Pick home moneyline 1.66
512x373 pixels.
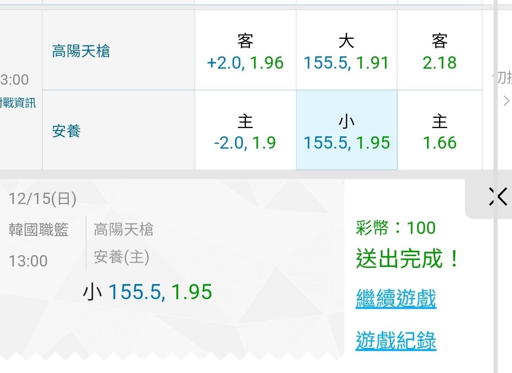439,130
